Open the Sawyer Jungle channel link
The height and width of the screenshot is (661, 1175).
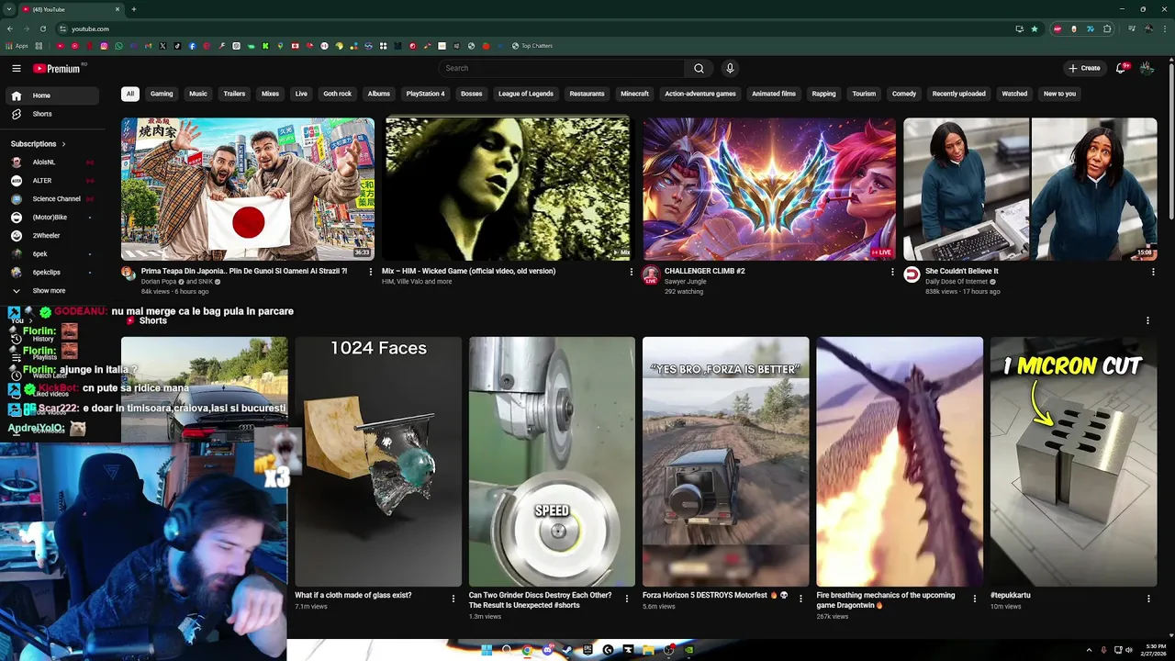[686, 282]
